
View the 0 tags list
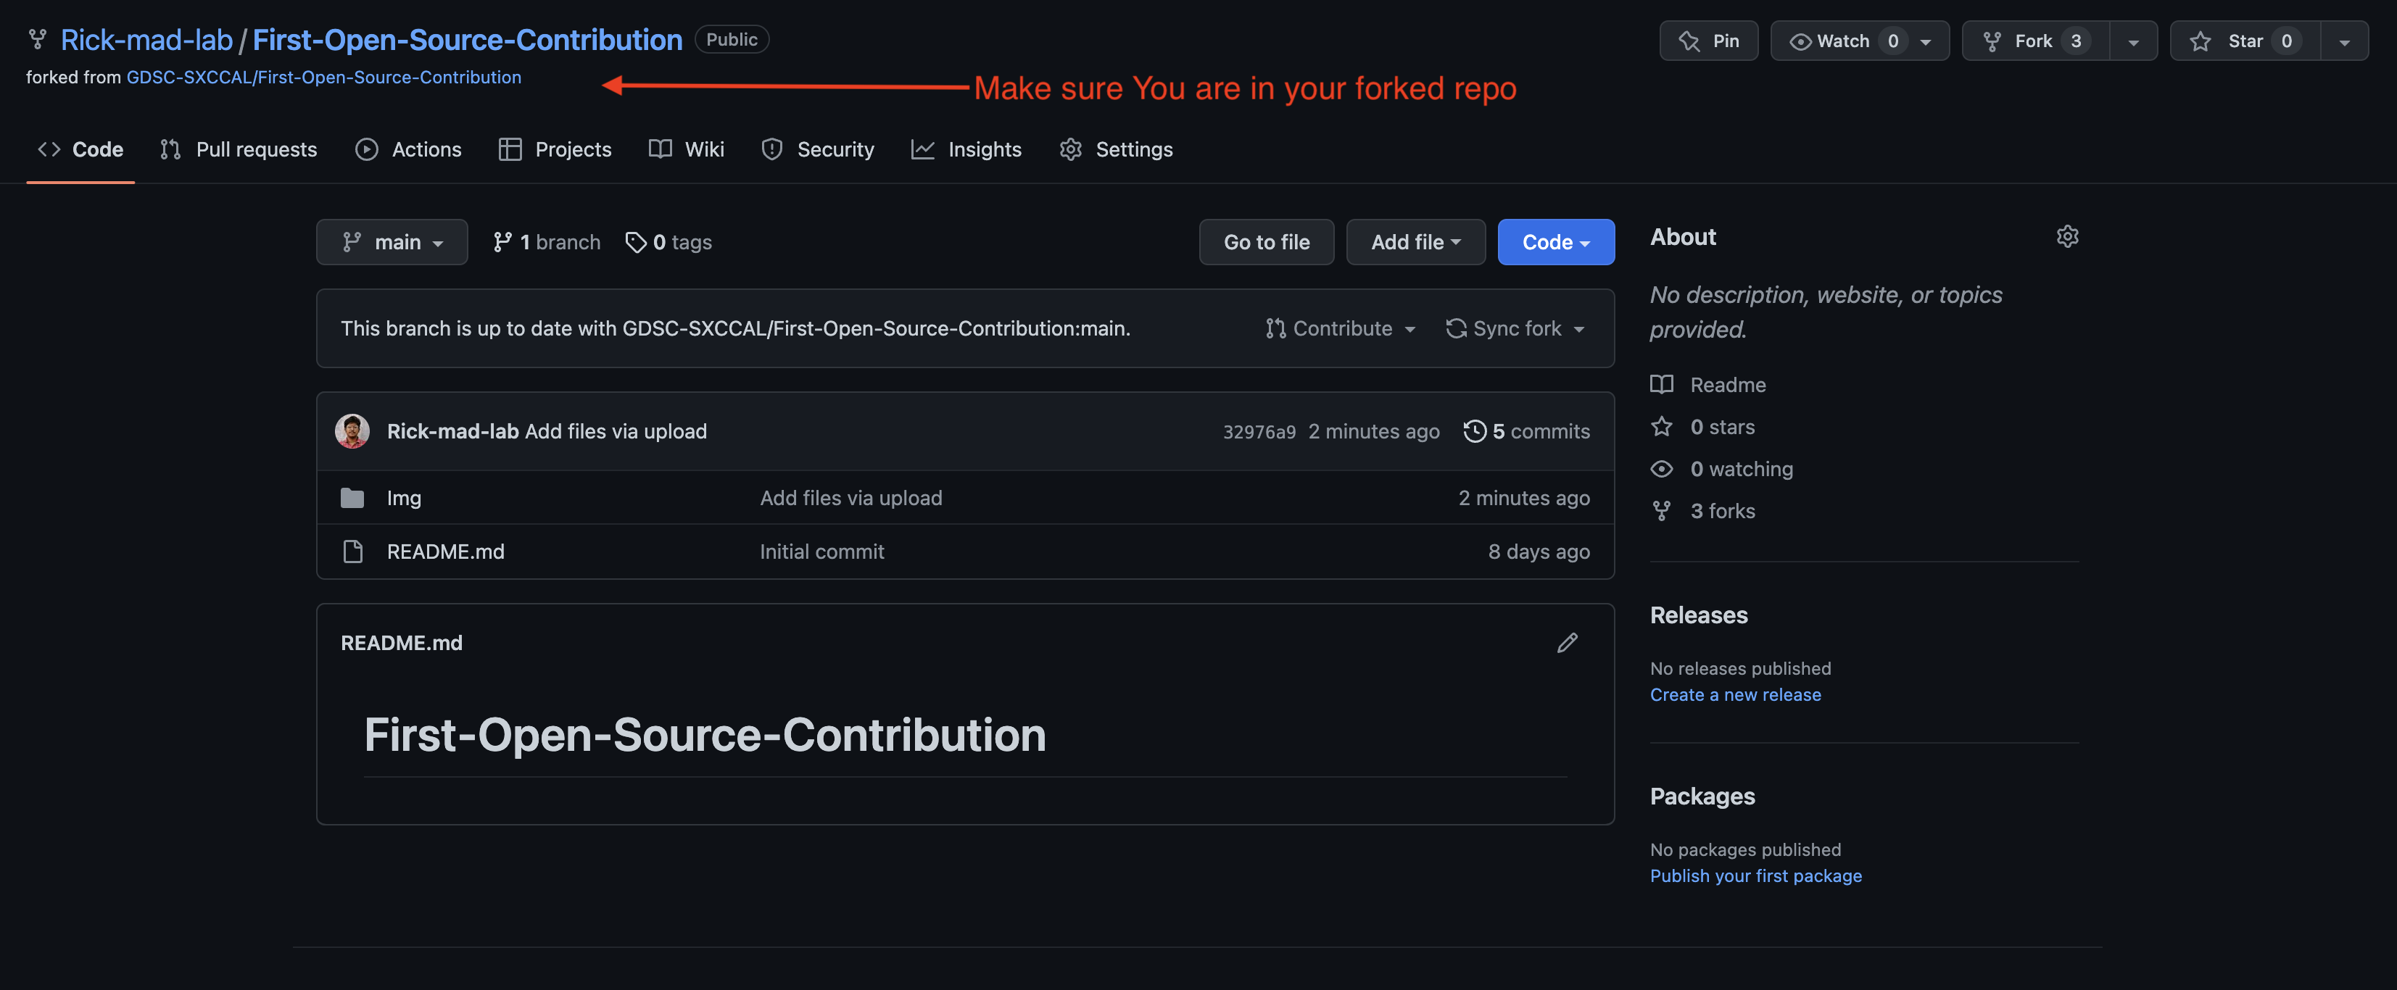coord(668,242)
